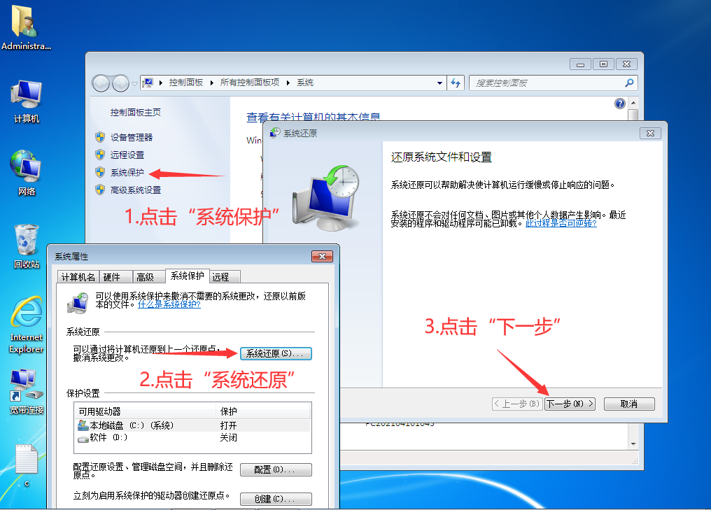
Task: Open 远程设置 in the left panel
Action: point(127,155)
